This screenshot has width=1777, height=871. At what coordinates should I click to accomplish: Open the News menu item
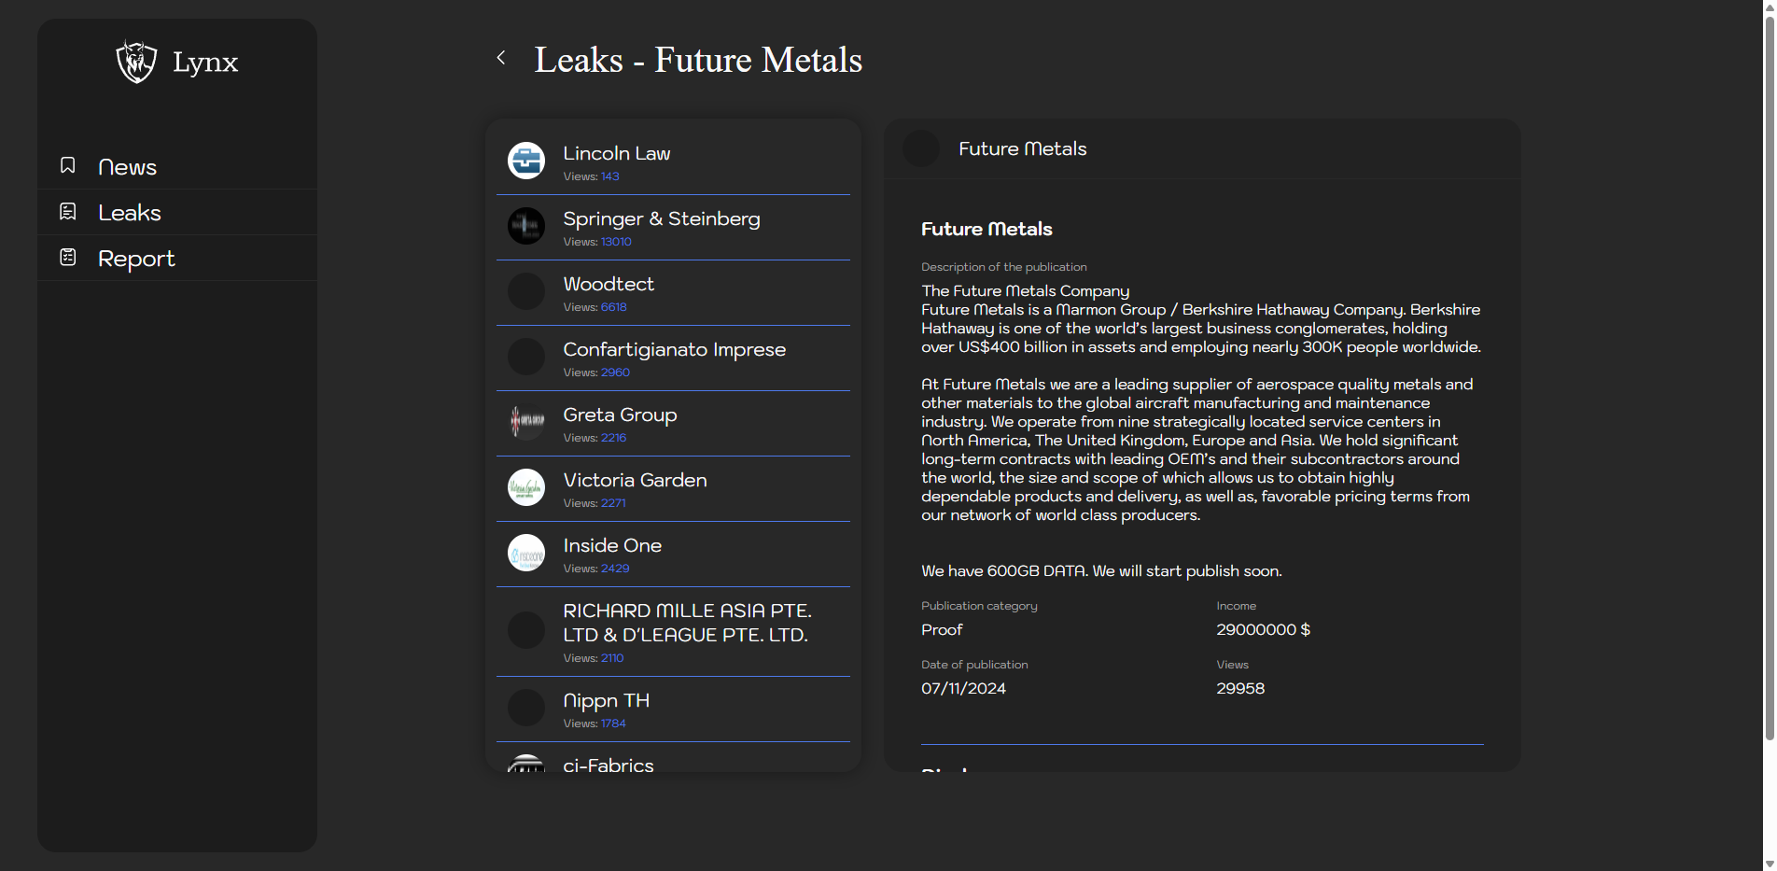(x=128, y=167)
